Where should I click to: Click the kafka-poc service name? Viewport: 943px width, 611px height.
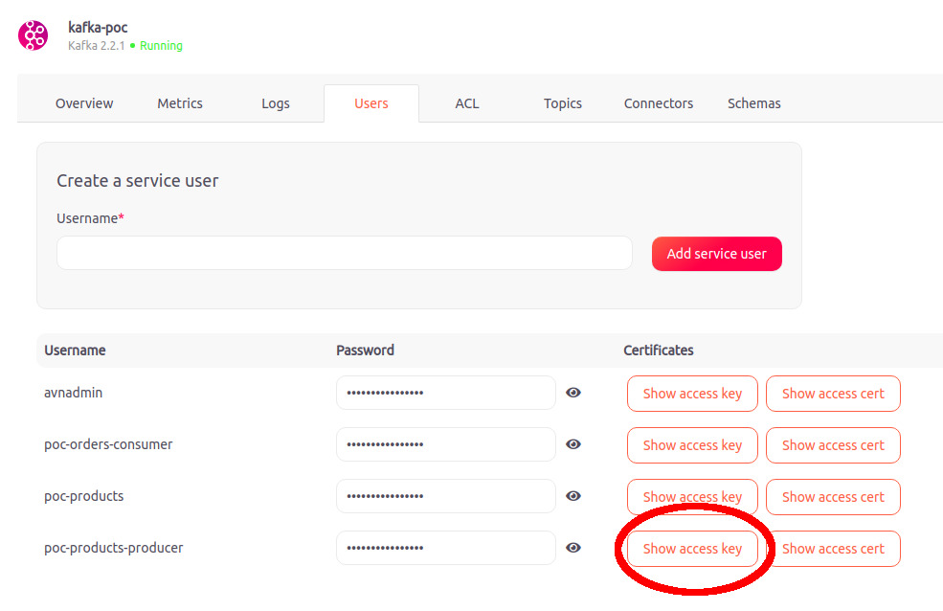coord(98,28)
